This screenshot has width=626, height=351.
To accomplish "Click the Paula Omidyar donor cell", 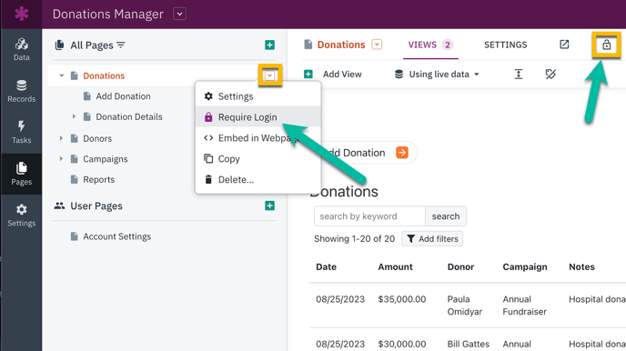I will pyautogui.click(x=465, y=306).
